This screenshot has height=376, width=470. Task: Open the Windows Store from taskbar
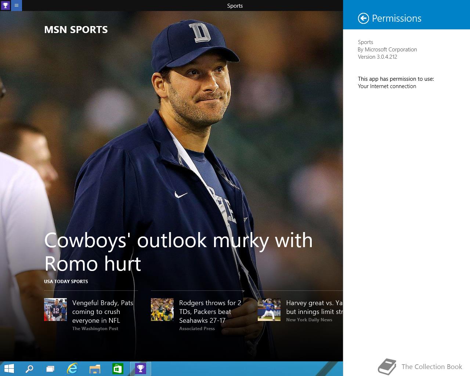coord(117,369)
